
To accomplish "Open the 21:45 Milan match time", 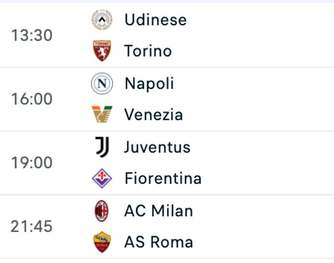I will (x=32, y=226).
